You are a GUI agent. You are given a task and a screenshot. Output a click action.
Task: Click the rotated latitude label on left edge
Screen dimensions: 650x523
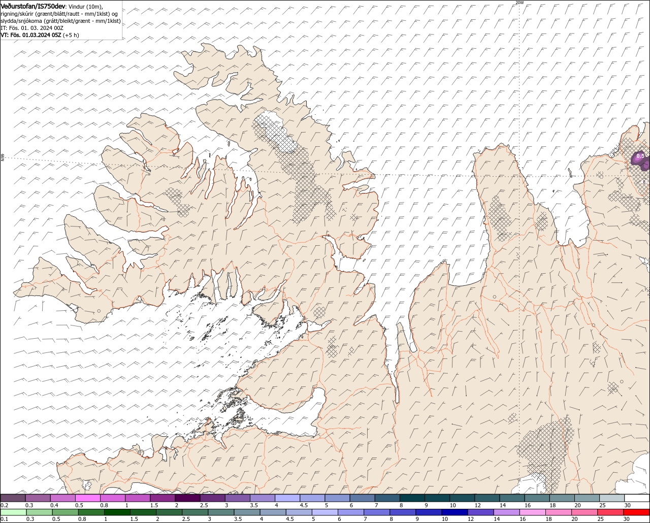point(3,158)
